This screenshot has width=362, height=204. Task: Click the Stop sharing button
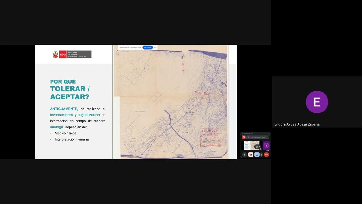pos(148,48)
